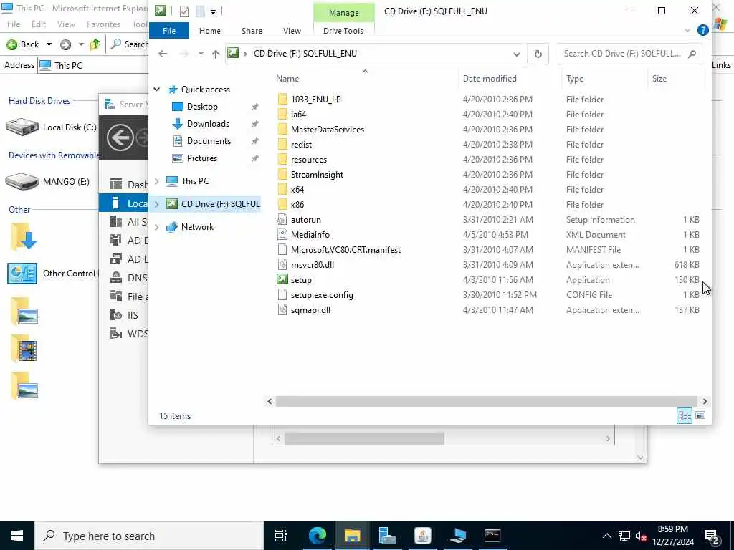
Task: Open the redist folder
Action: pyautogui.click(x=301, y=145)
